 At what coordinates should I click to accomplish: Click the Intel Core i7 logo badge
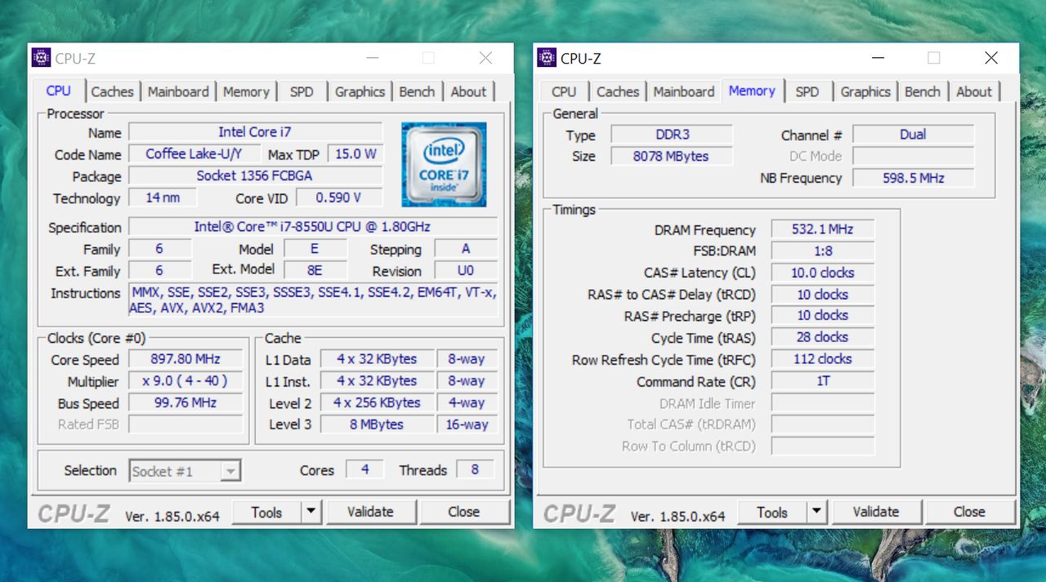(444, 164)
